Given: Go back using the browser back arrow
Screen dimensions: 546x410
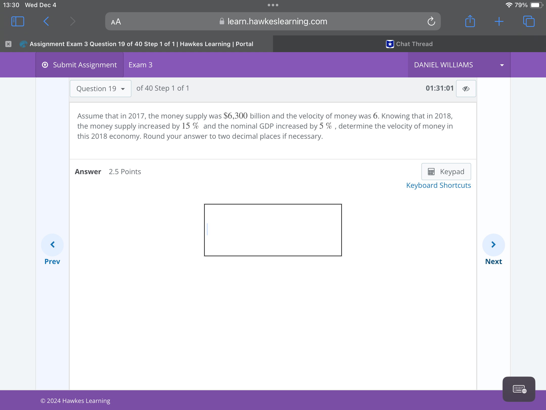Looking at the screenshot, I should (46, 22).
